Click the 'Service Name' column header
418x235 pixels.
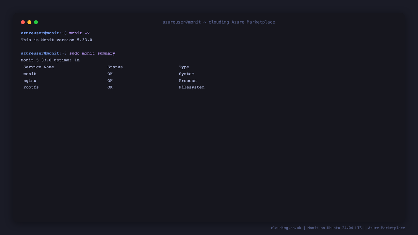click(x=39, y=67)
